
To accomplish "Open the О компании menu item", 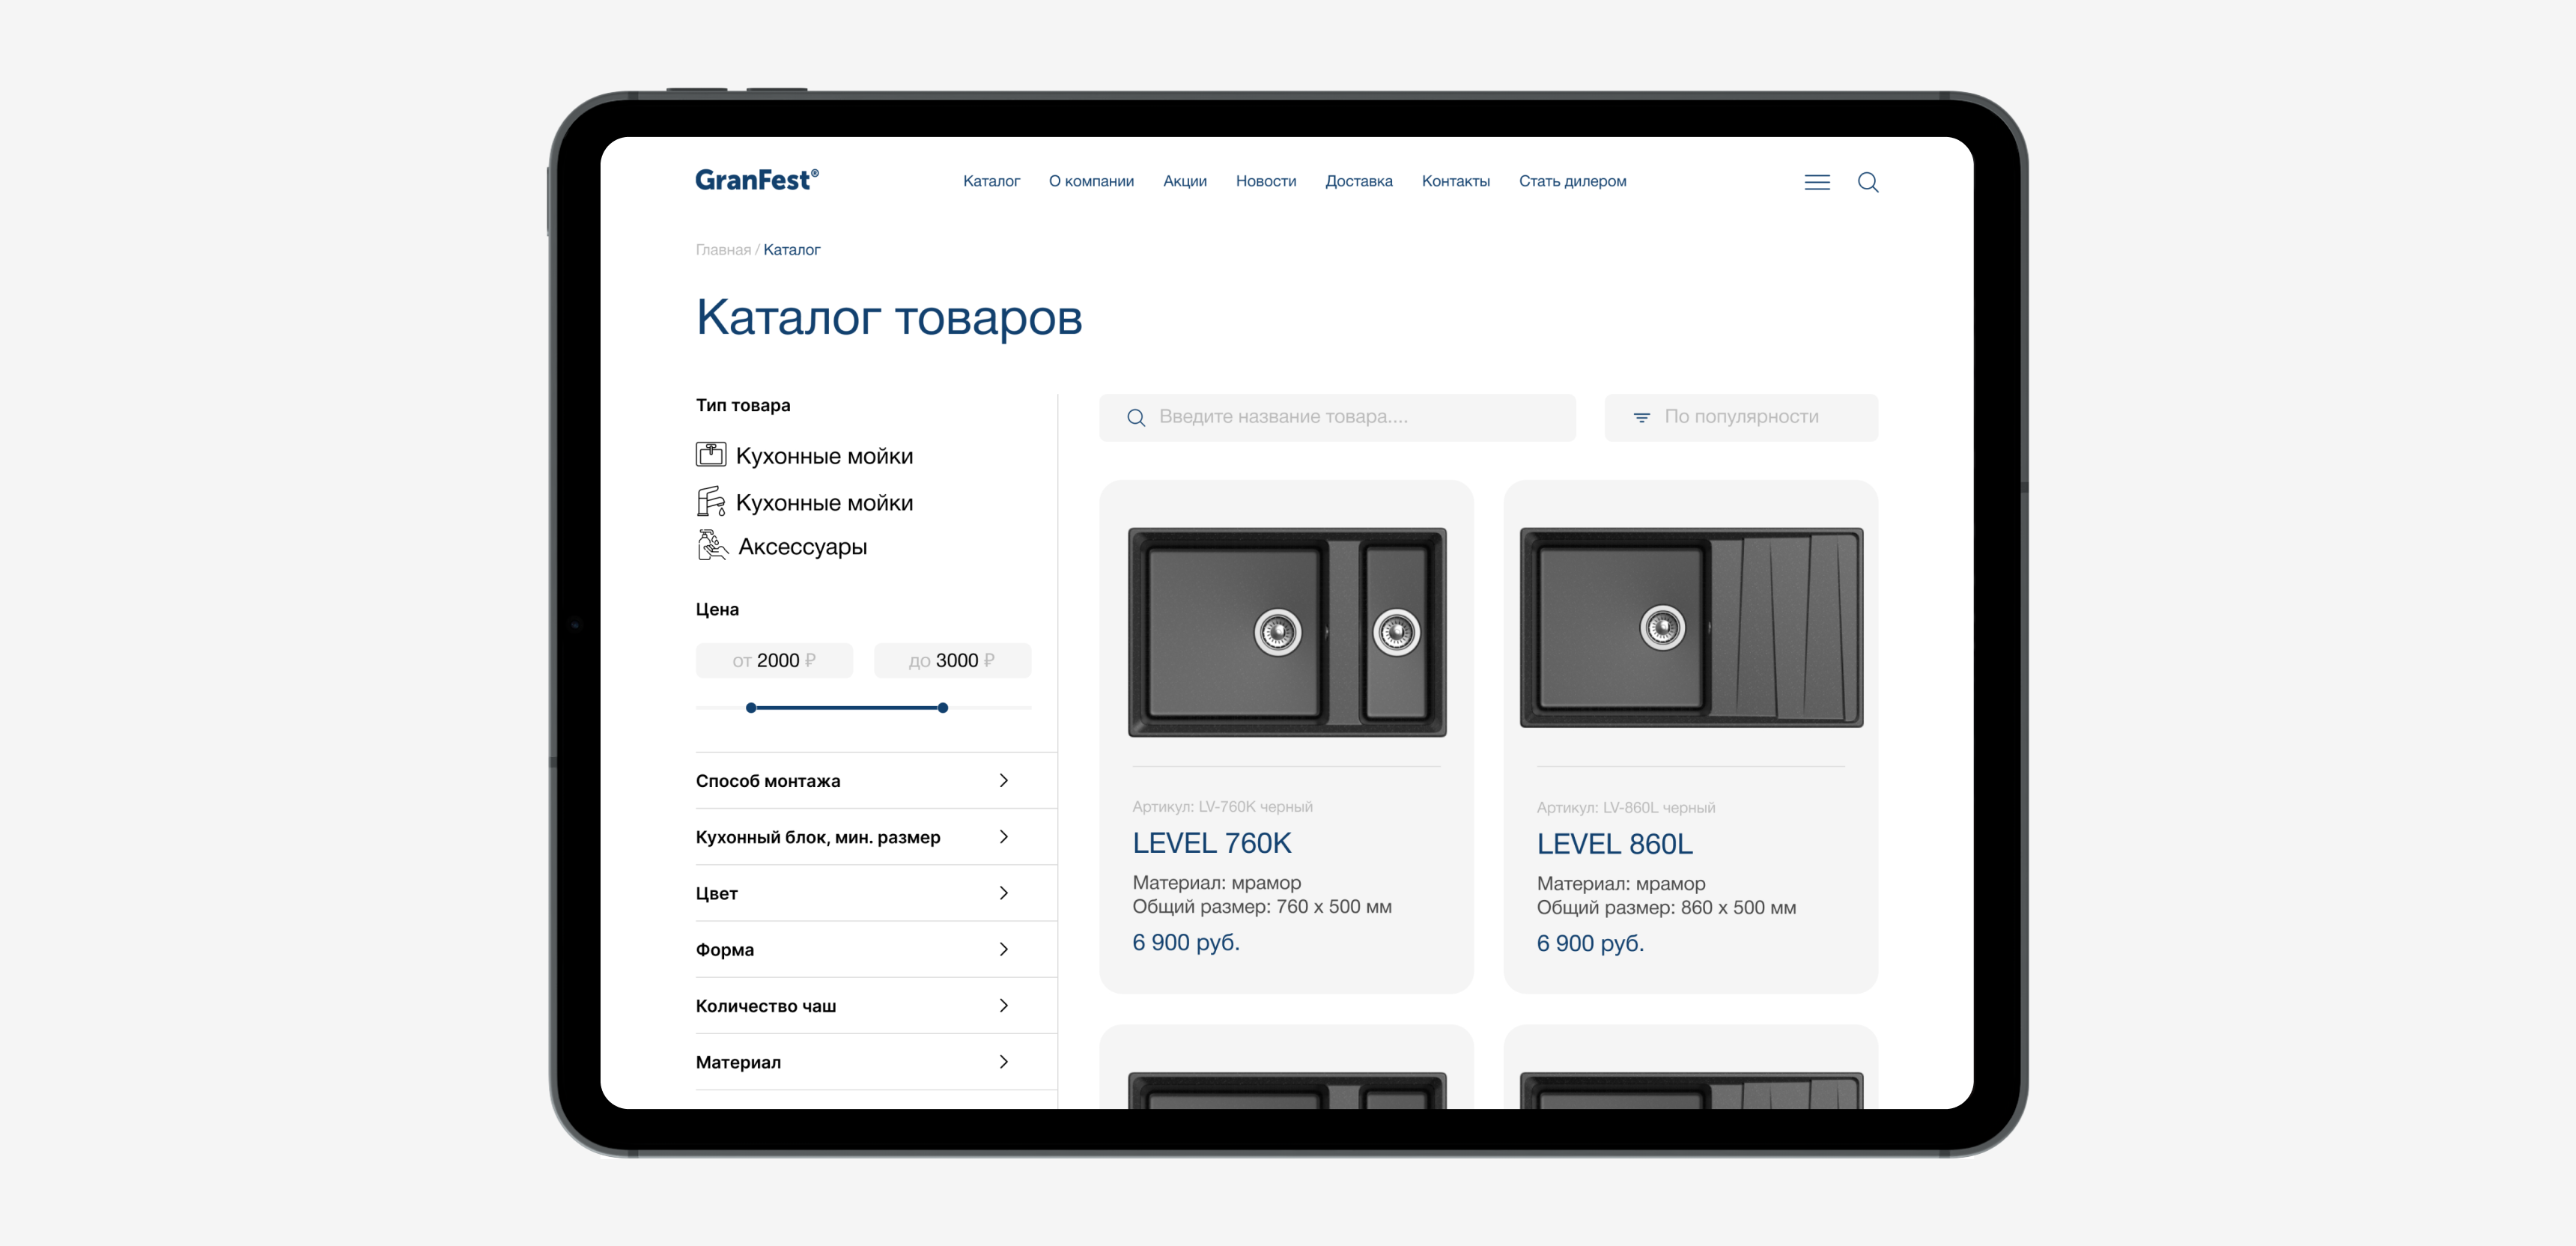I will tap(1091, 181).
